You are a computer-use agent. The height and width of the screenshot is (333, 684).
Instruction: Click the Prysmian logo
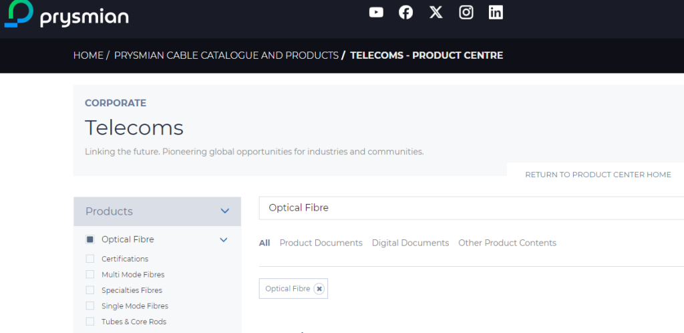[66, 15]
